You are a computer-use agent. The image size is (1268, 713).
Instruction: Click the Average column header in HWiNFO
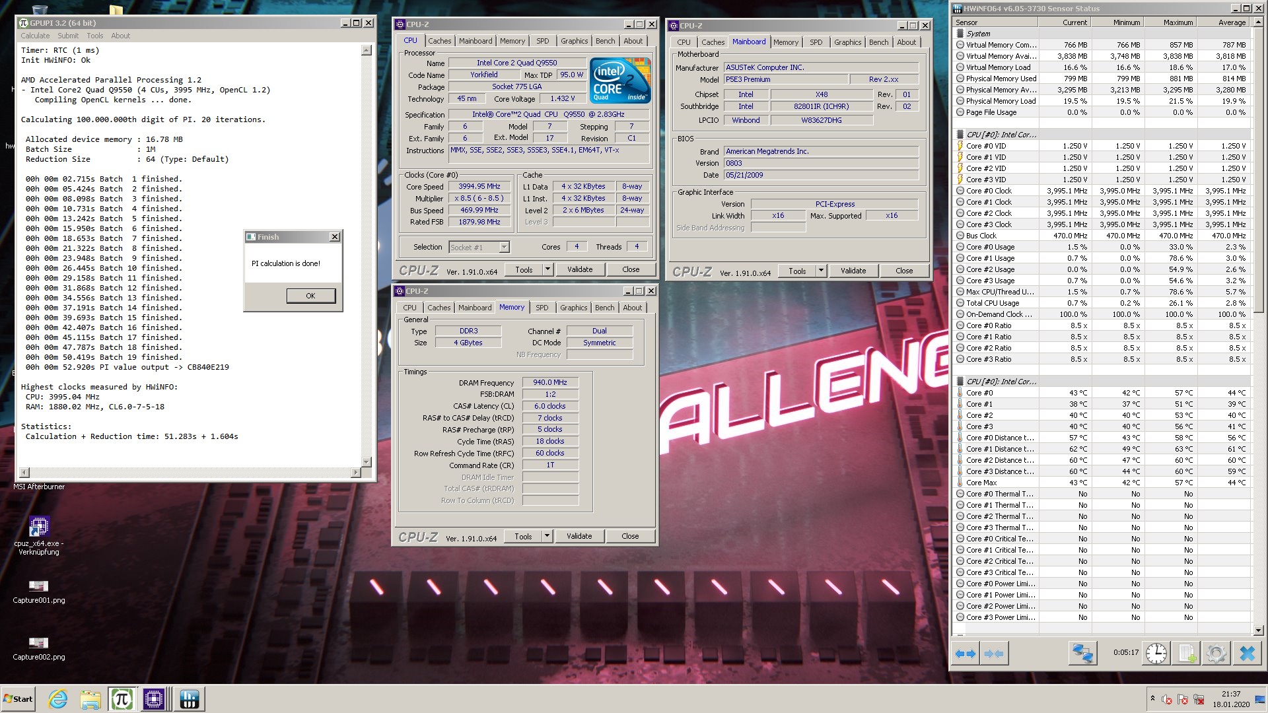pyautogui.click(x=1224, y=22)
